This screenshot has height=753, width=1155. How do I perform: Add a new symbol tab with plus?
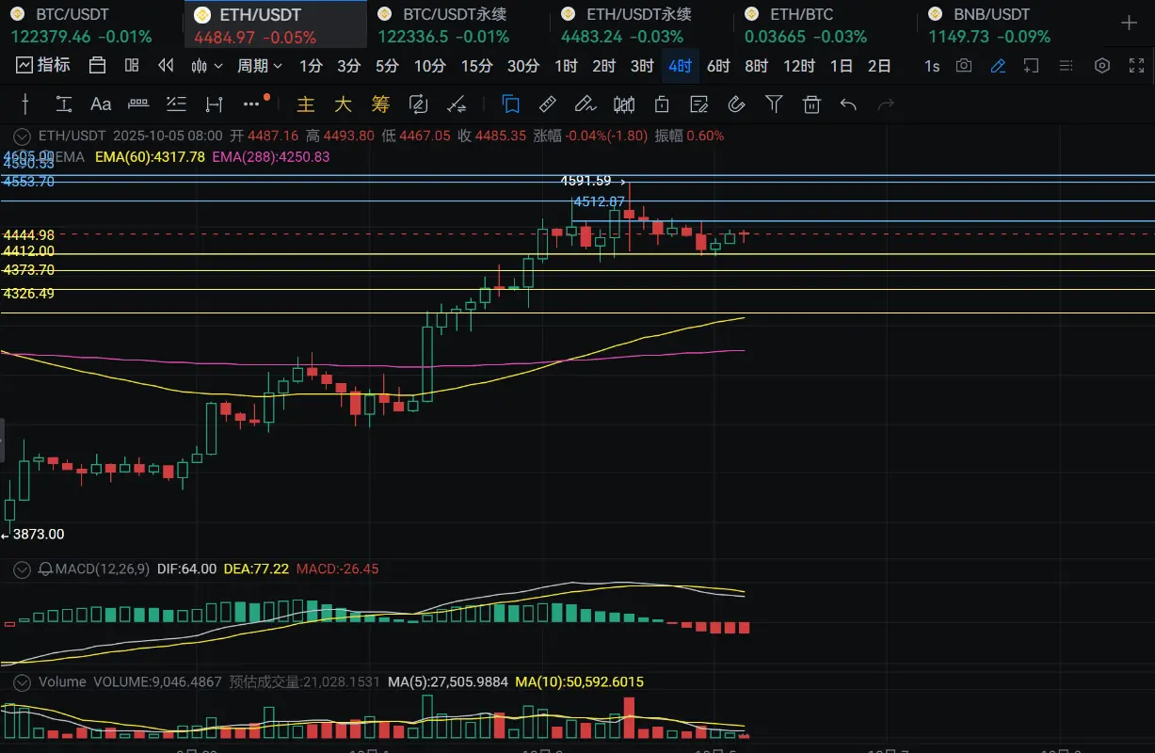click(x=1130, y=23)
